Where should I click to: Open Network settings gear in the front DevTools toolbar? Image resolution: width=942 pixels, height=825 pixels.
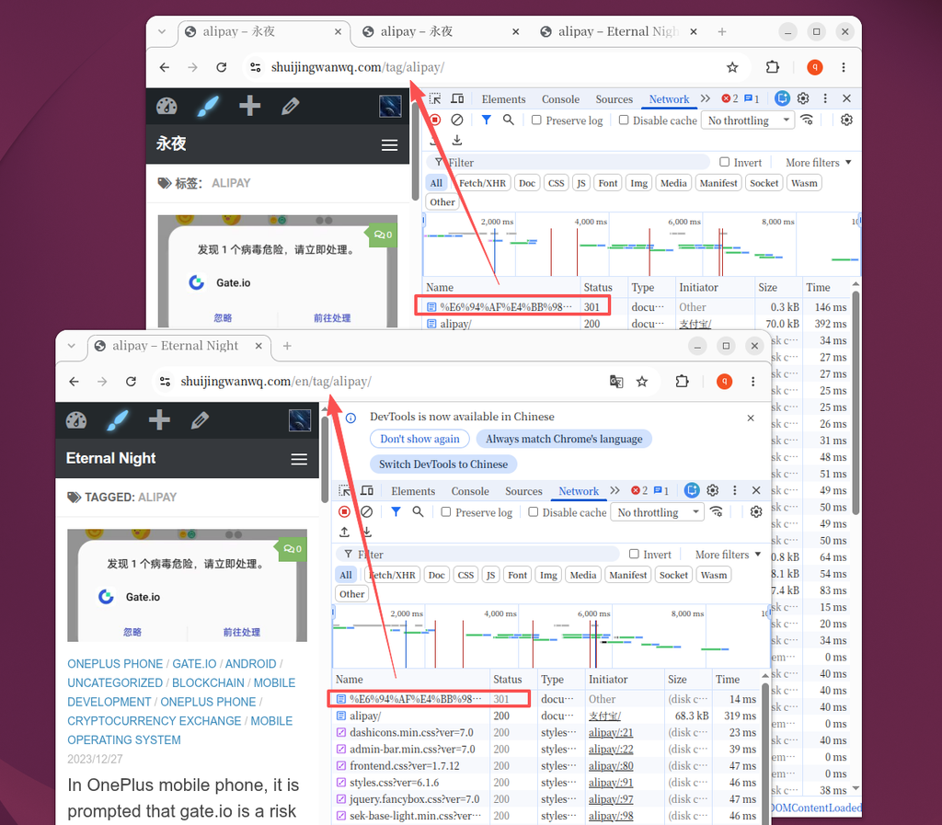756,512
